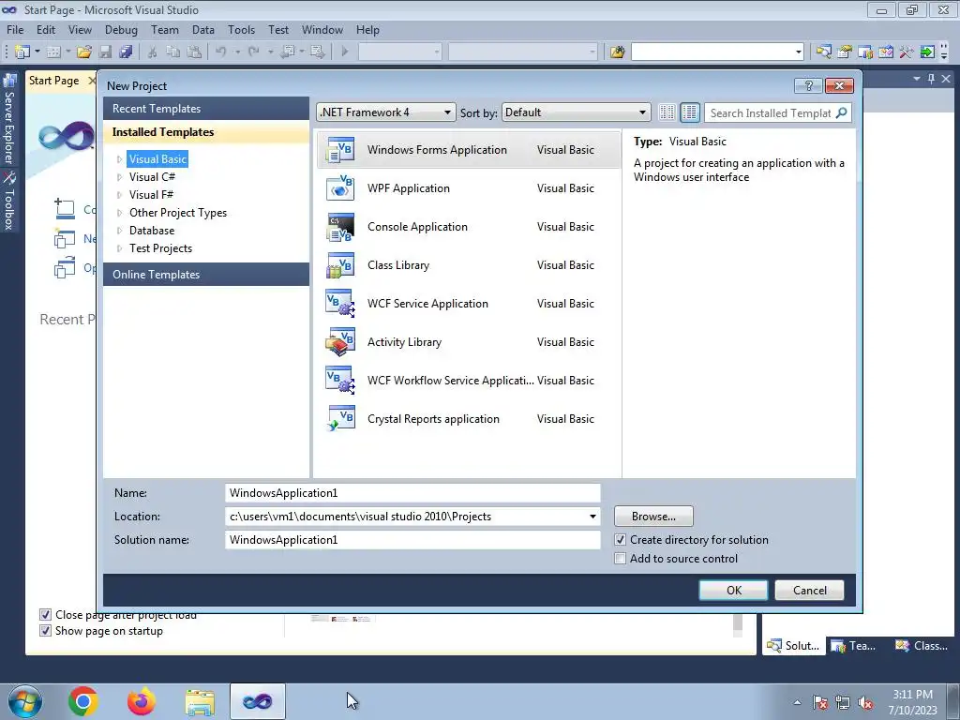960x720 pixels.
Task: Switch to the Start Page tab
Action: (x=53, y=81)
